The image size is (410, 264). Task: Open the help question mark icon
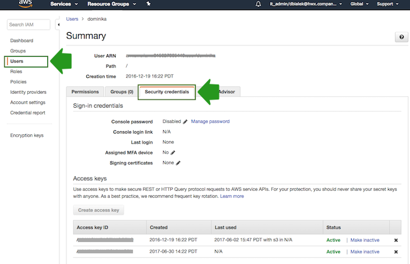401,37
